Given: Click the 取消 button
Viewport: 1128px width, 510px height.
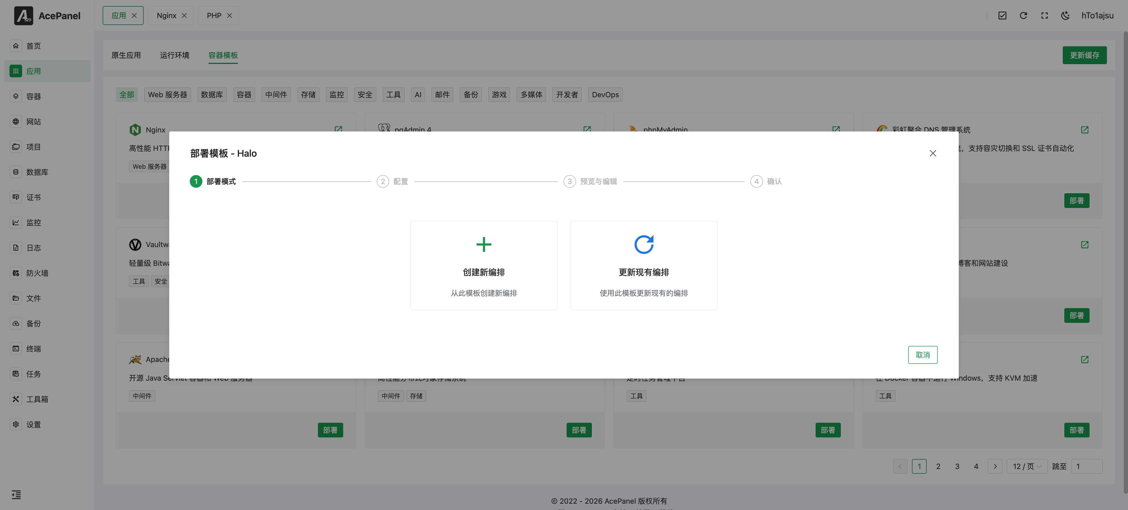Looking at the screenshot, I should 923,355.
